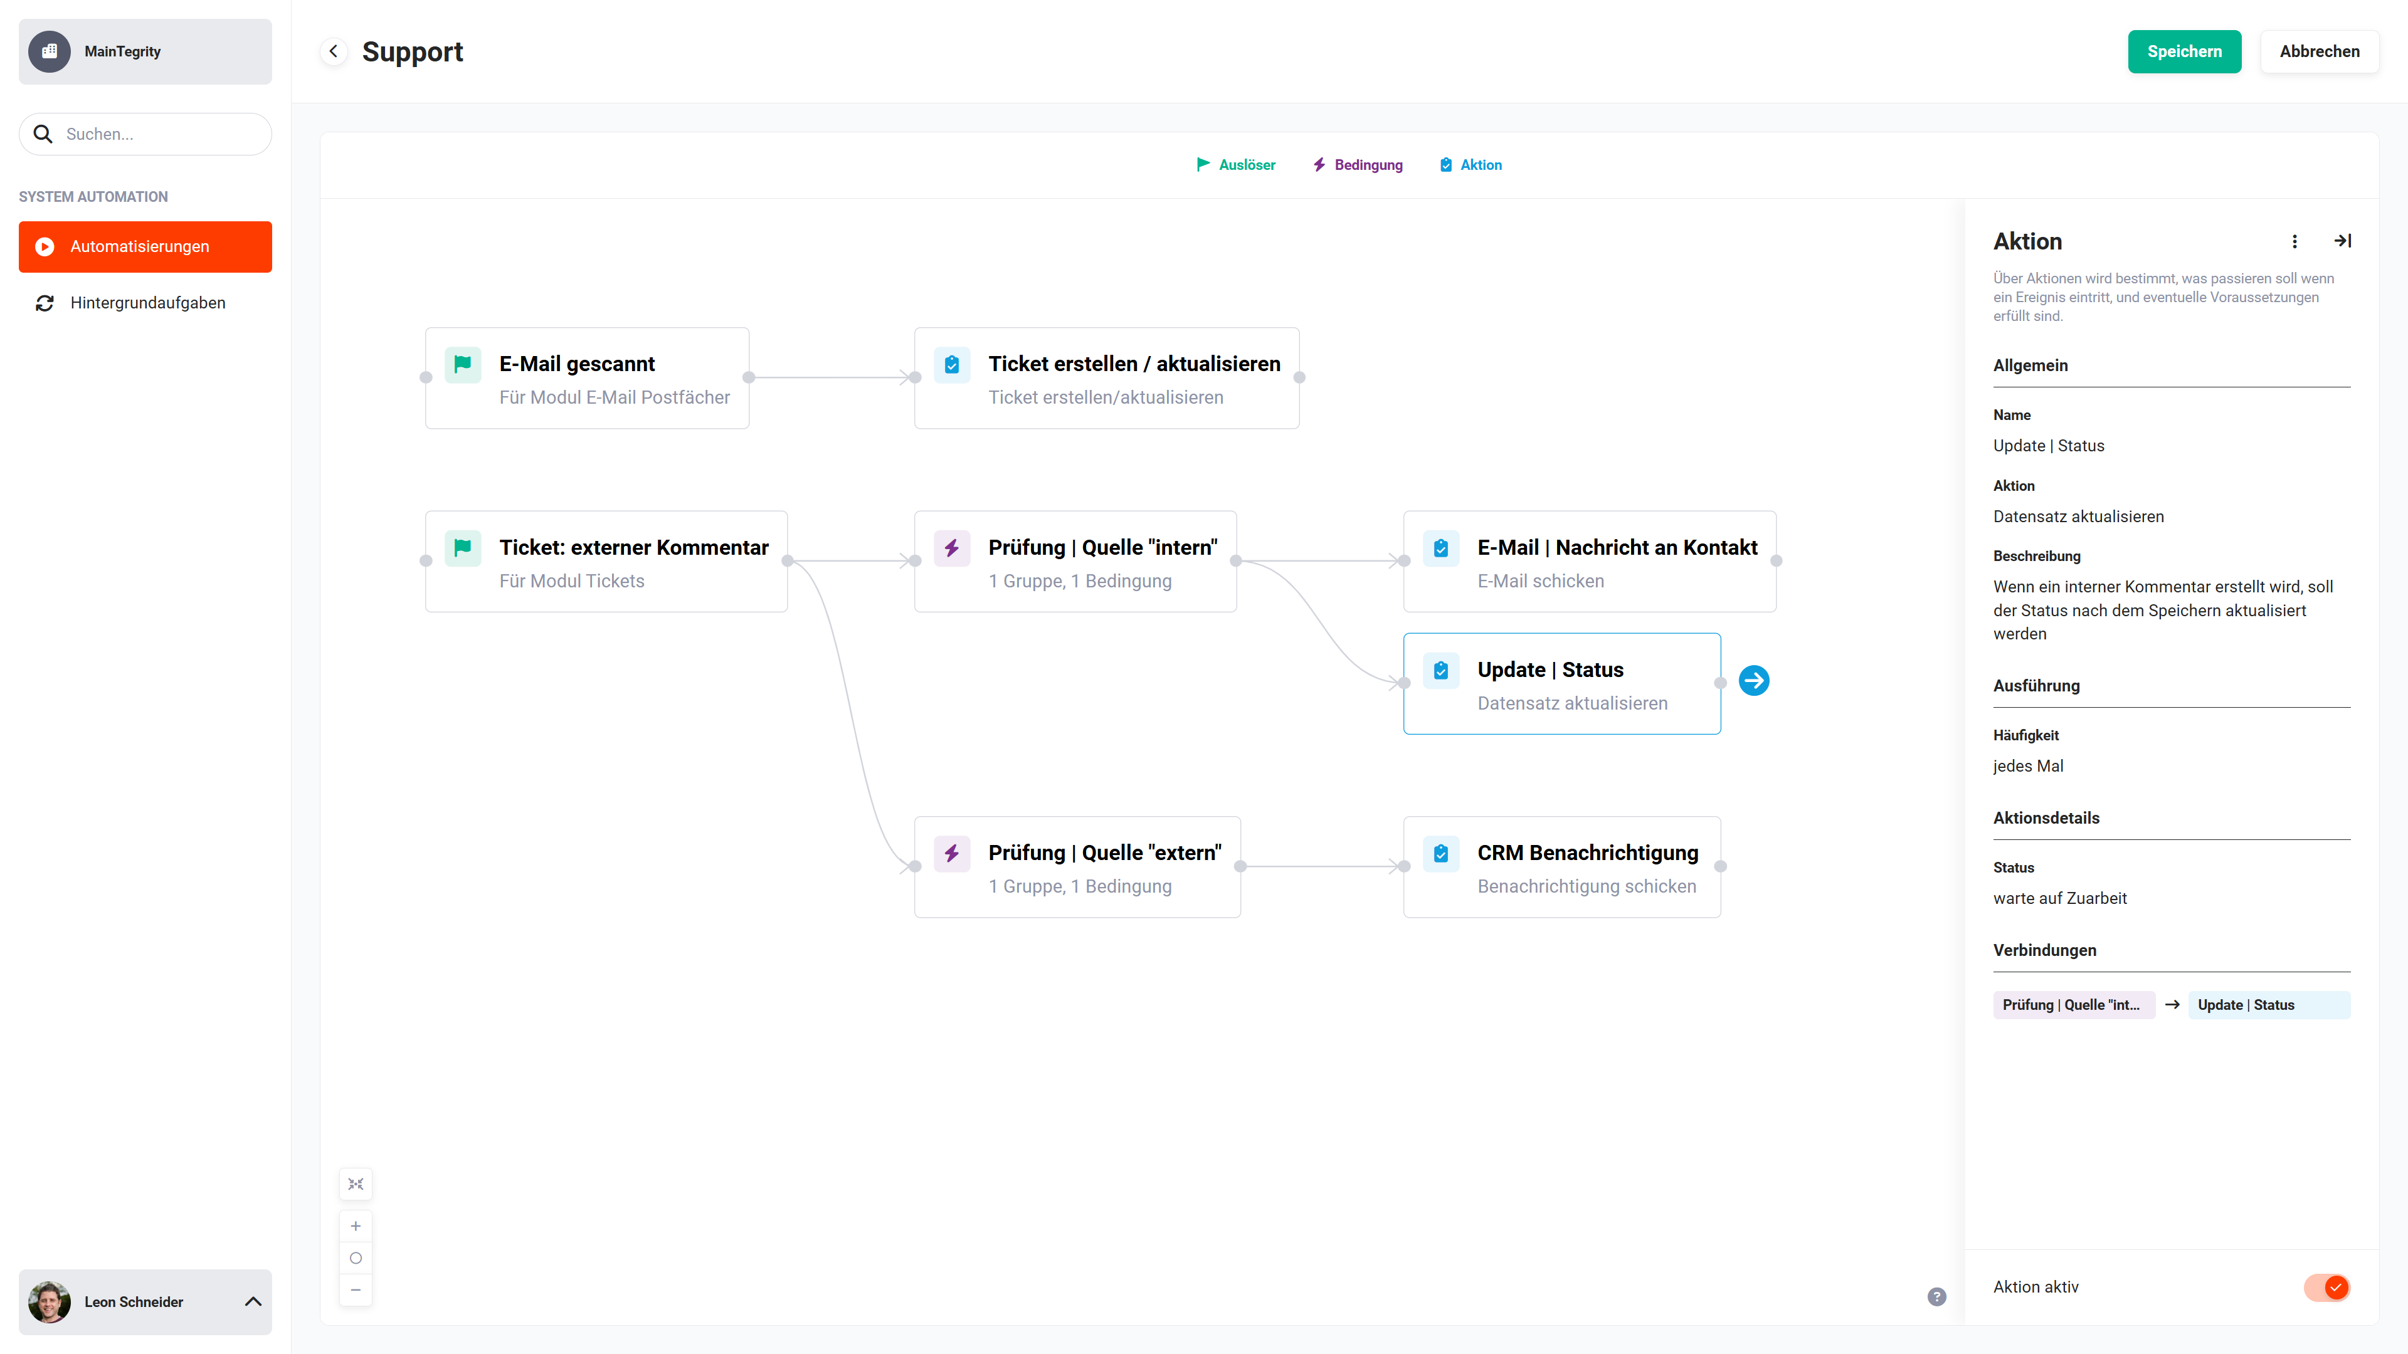Reset zoom with the circle icon
Image resolution: width=2408 pixels, height=1354 pixels.
(x=355, y=1259)
